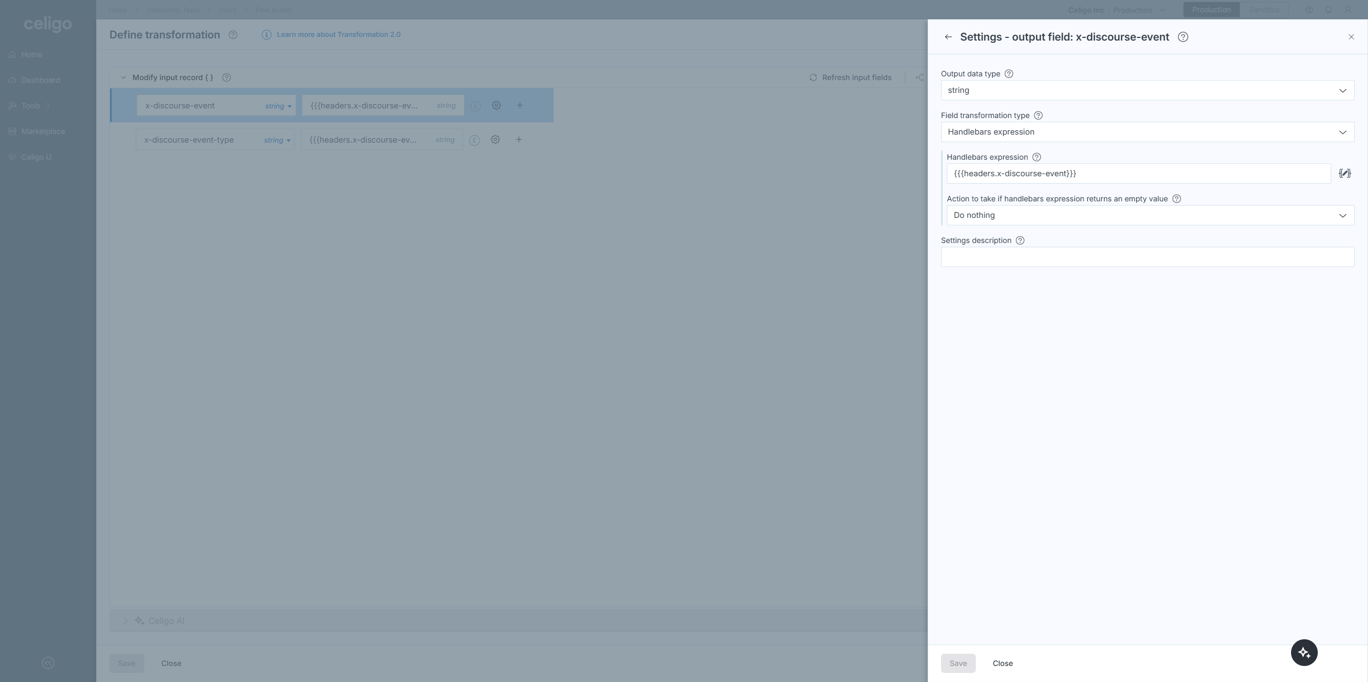Open the handlebars expression editor icon
1368x682 pixels.
tap(1344, 174)
